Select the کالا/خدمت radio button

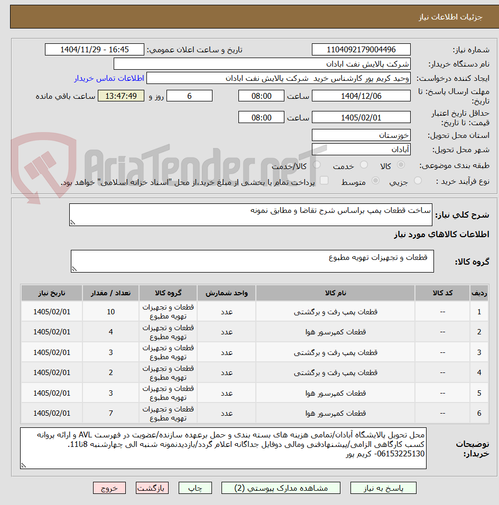(317, 165)
